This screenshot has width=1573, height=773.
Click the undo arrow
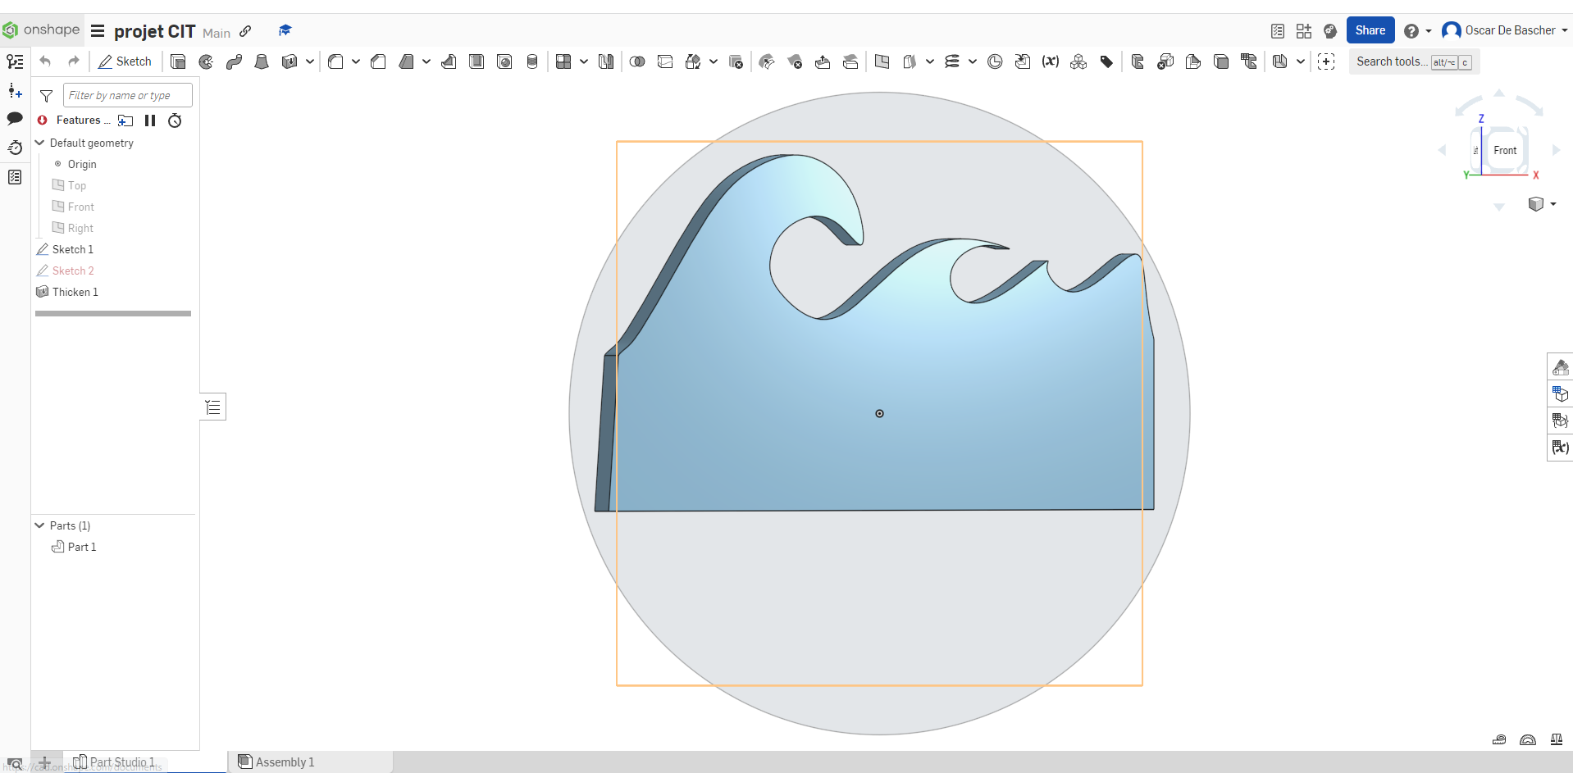(x=46, y=61)
